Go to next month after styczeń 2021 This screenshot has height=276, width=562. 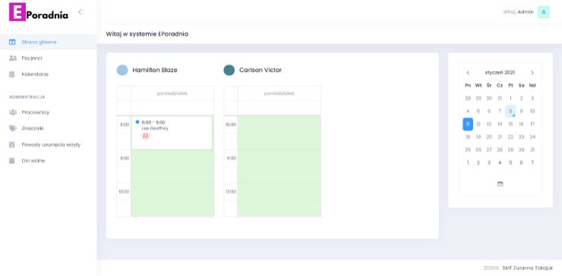pos(532,73)
